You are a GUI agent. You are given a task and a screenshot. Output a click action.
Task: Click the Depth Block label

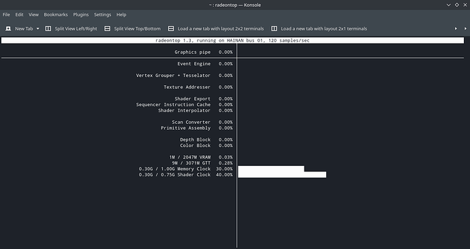coord(195,139)
